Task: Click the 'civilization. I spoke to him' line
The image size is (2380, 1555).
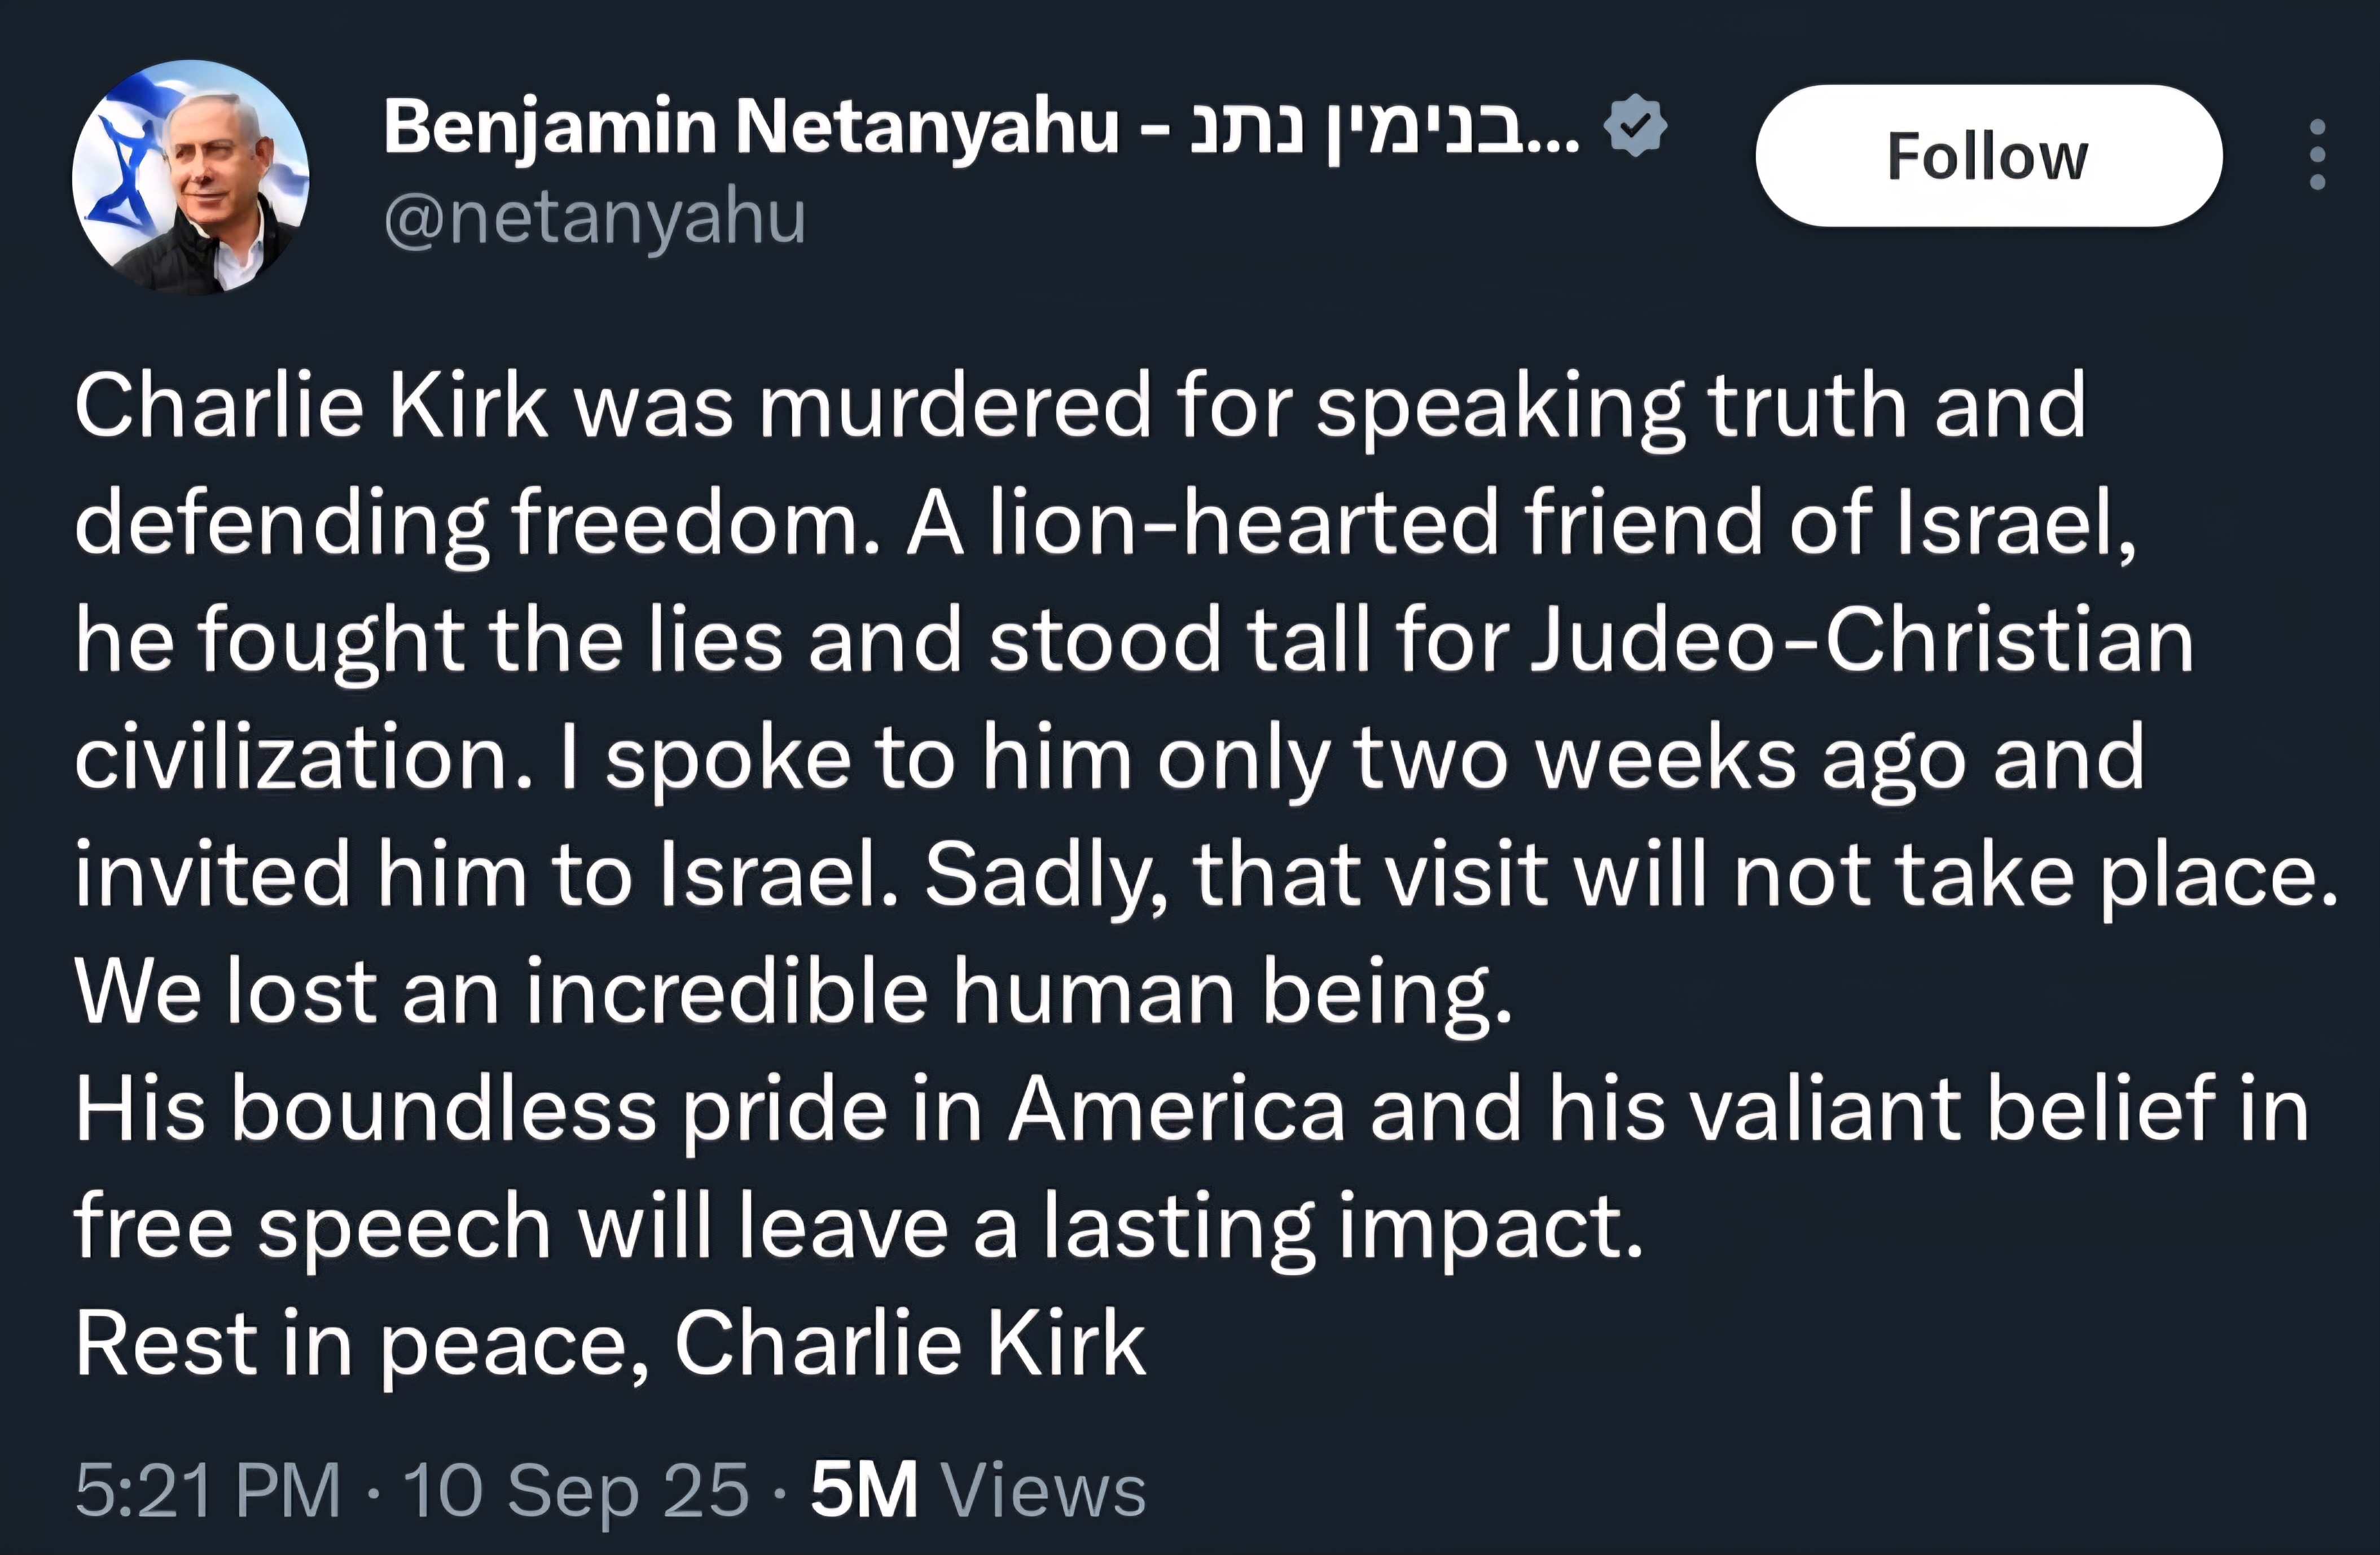Action: (1110, 758)
